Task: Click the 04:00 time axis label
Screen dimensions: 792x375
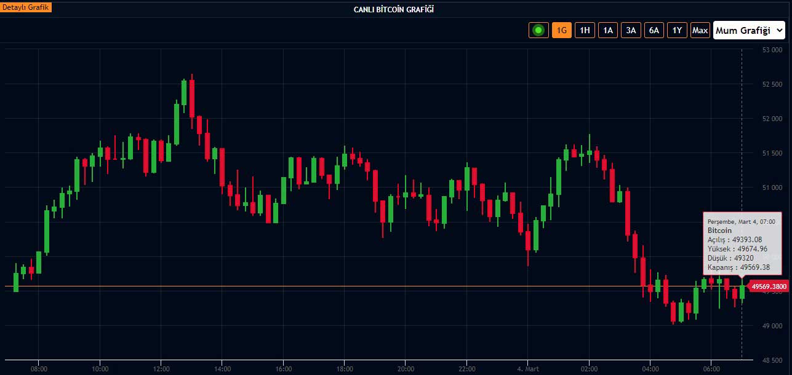Action: 650,369
